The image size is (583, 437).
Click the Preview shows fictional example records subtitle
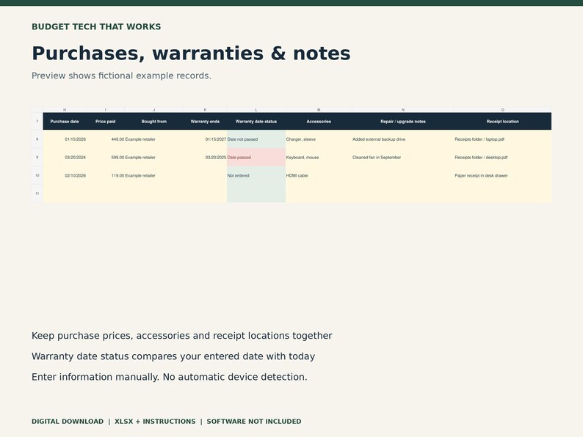[121, 76]
